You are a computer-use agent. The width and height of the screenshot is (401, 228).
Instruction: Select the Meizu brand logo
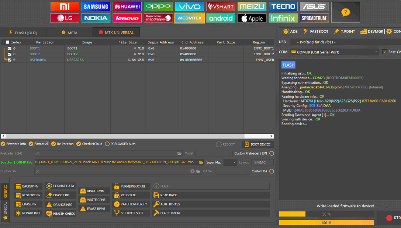pyautogui.click(x=252, y=6)
